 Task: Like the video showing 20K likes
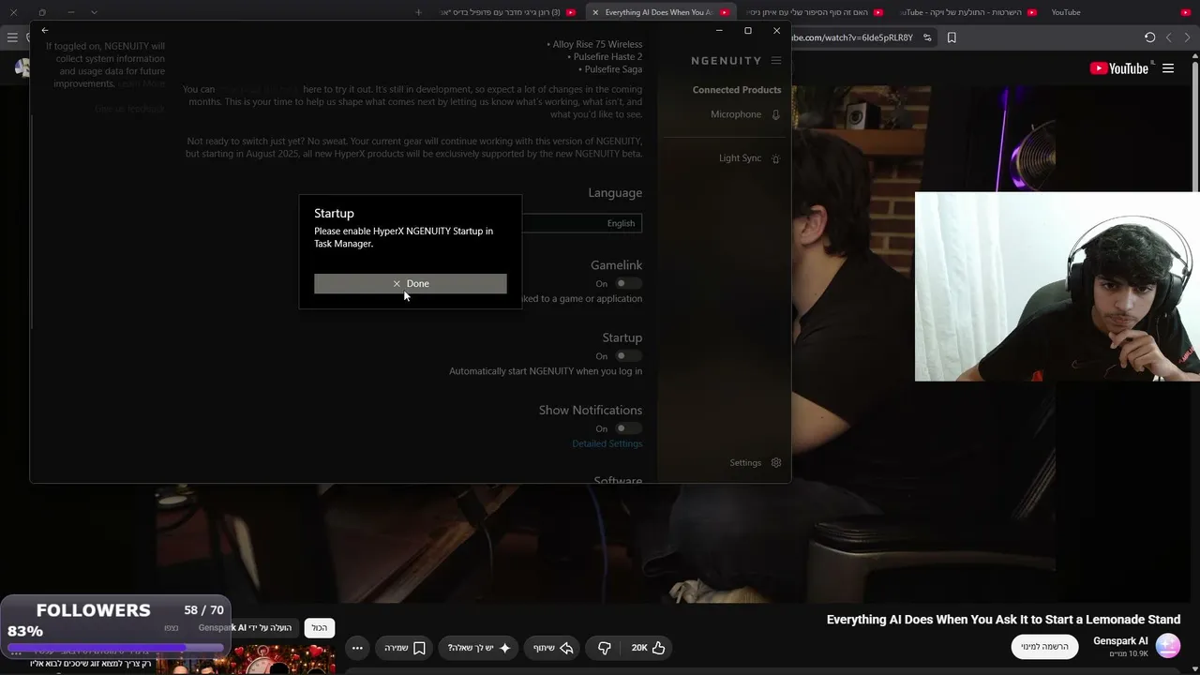pos(649,648)
